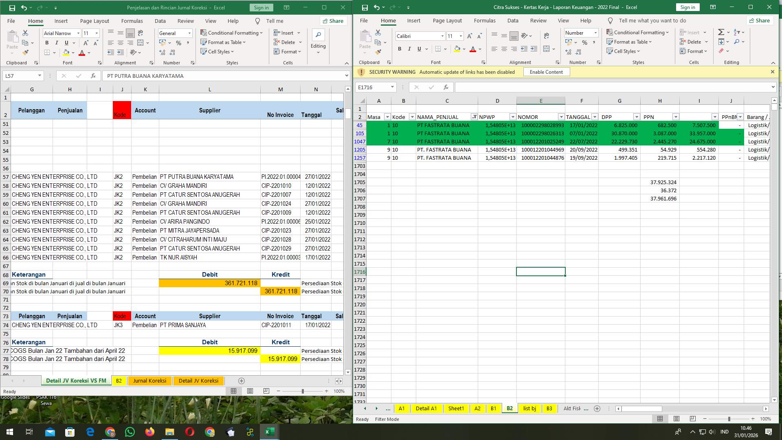Open Conditional Formatting options
Viewport: 782px width, 440px height.
638,32
